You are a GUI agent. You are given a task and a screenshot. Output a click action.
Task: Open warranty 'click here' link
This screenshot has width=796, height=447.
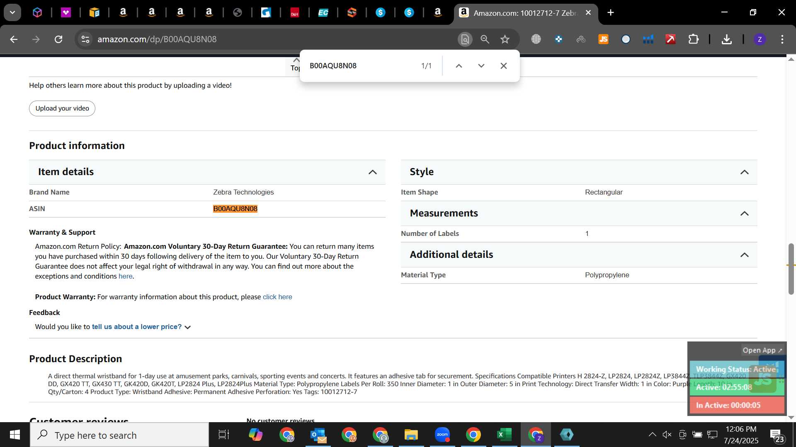tap(277, 297)
